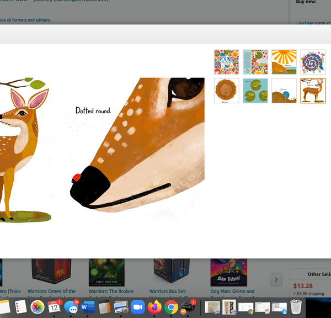The height and width of the screenshot is (318, 331).
Task: Open the Notes app in dock
Action: [x=4, y=307]
